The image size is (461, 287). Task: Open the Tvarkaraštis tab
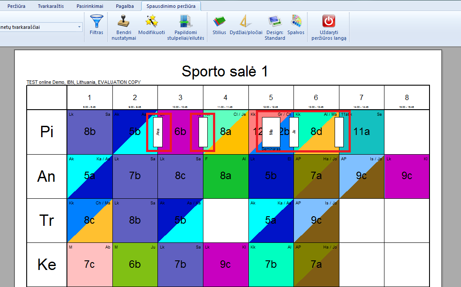pos(51,6)
